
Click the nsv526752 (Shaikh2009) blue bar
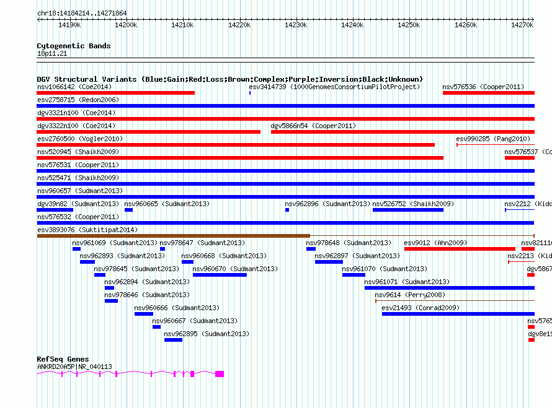coord(408,210)
